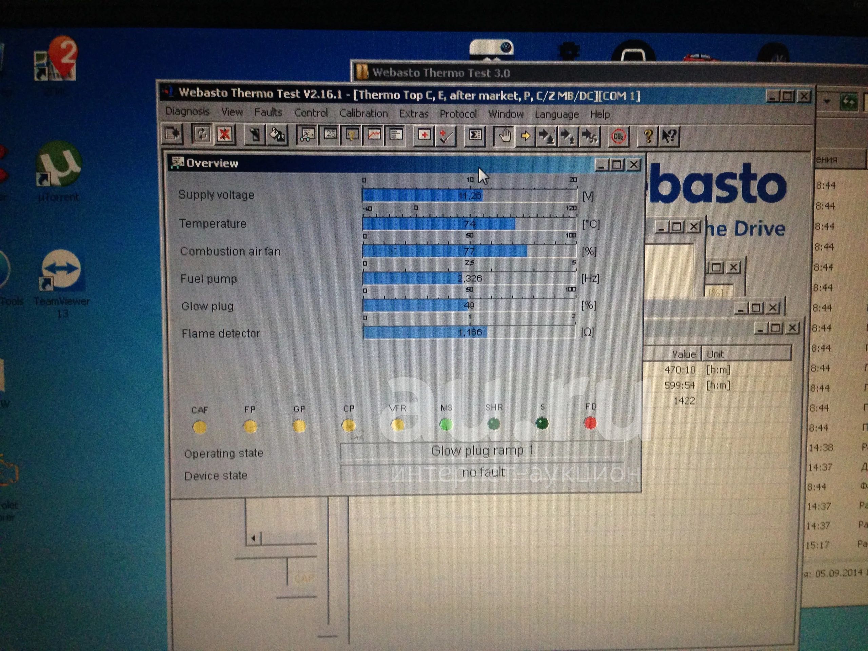The image size is (868, 651).
Task: Click the yellow question mark Help icon
Action: [x=648, y=137]
